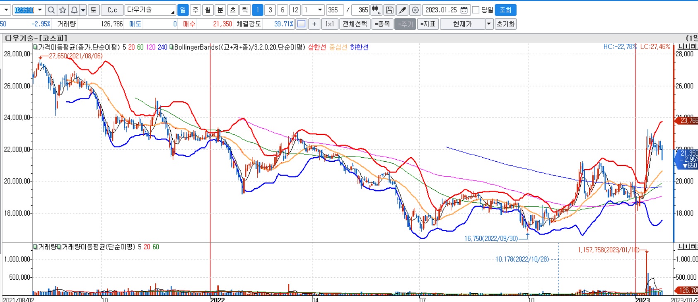Click the 상한선 upper band legend label
This screenshot has width=698, height=302.
(317, 47)
